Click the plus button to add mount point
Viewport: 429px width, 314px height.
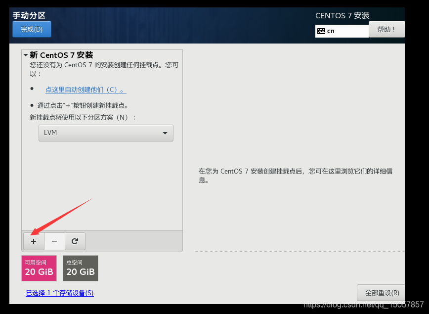(34, 241)
